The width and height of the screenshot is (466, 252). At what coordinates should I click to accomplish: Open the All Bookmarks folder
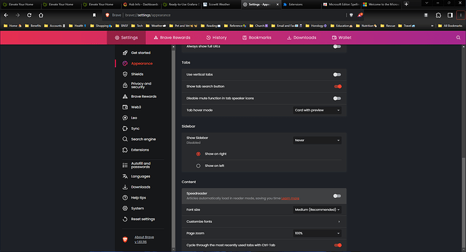pos(450,26)
